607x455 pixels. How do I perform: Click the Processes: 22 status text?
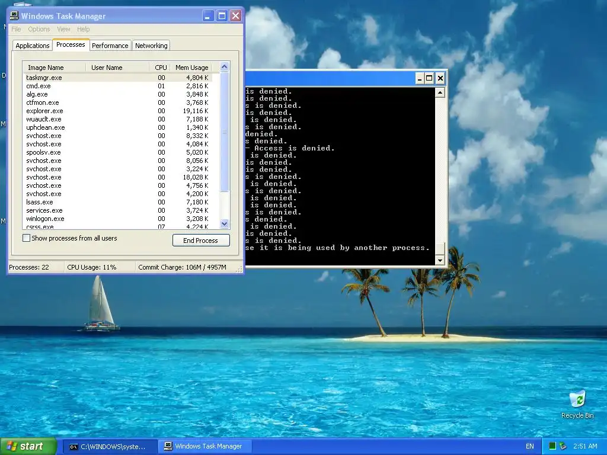pos(29,267)
